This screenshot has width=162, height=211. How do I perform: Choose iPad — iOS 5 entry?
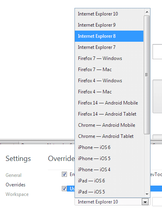tap(109, 192)
